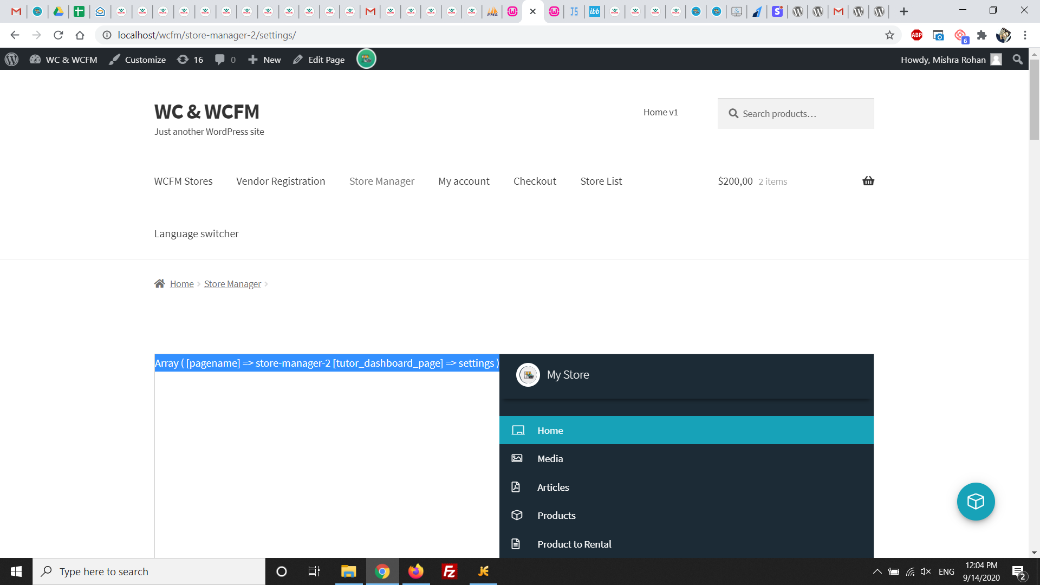Screen dimensions: 1040x585
Task: Click the Language switcher menu item
Action: point(196,233)
